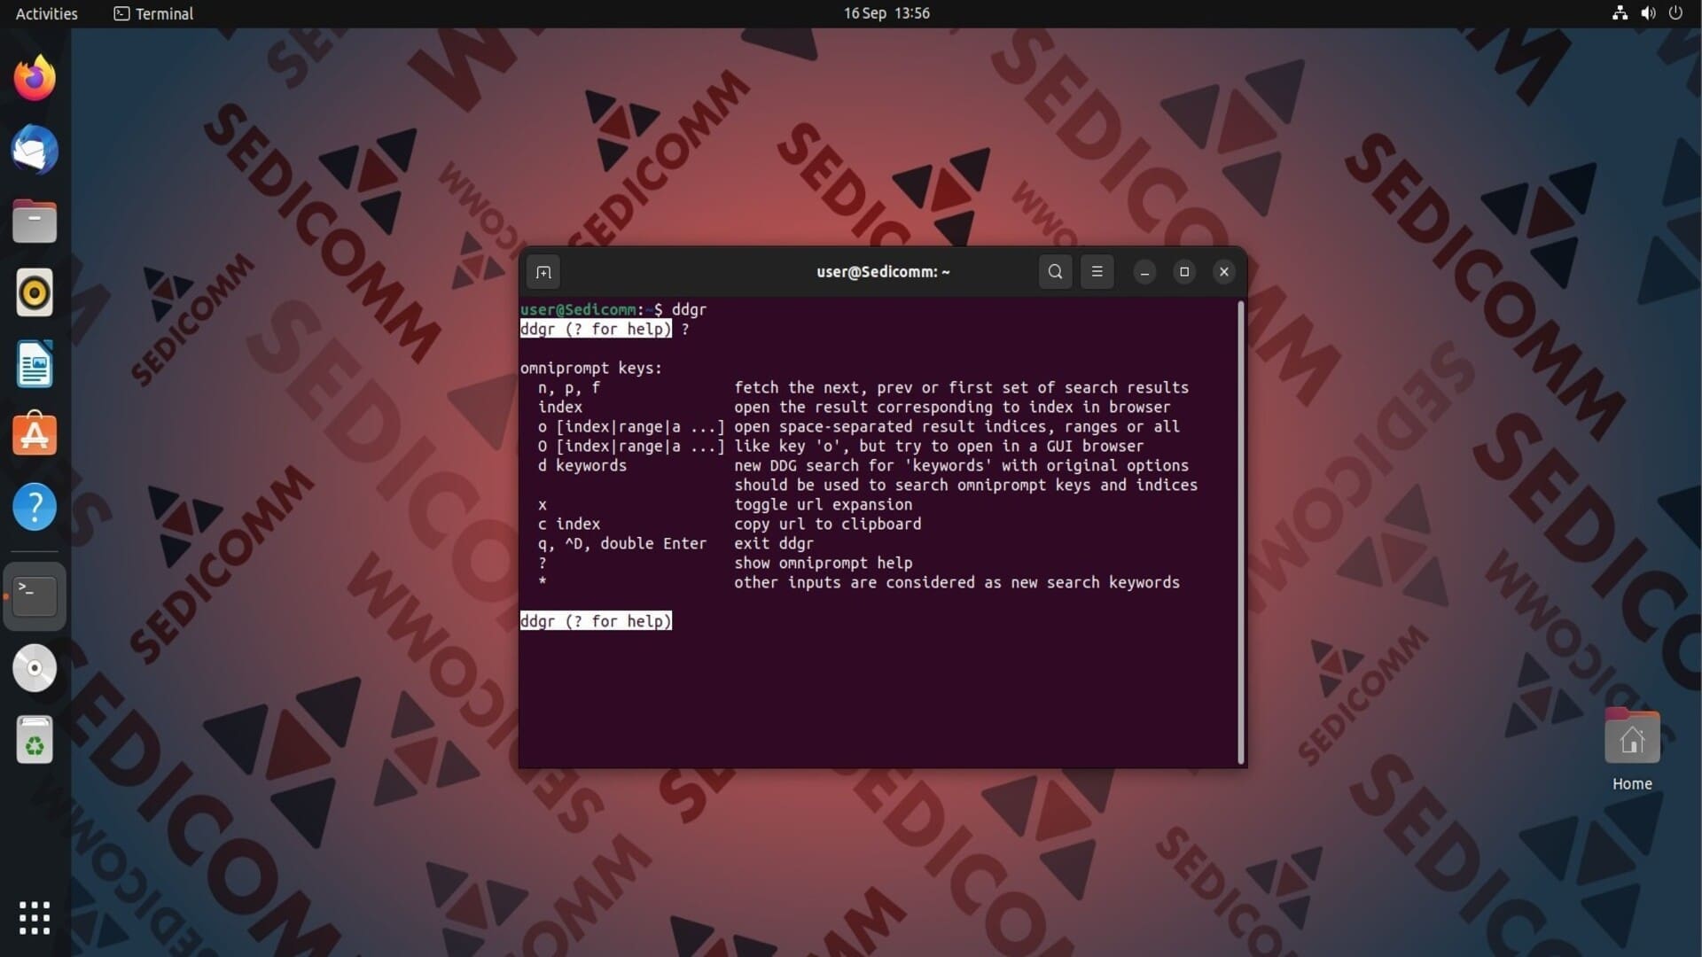This screenshot has height=957, width=1702.
Task: Click the 'user@Sedicomm' shell prompt text
Action: tap(578, 309)
